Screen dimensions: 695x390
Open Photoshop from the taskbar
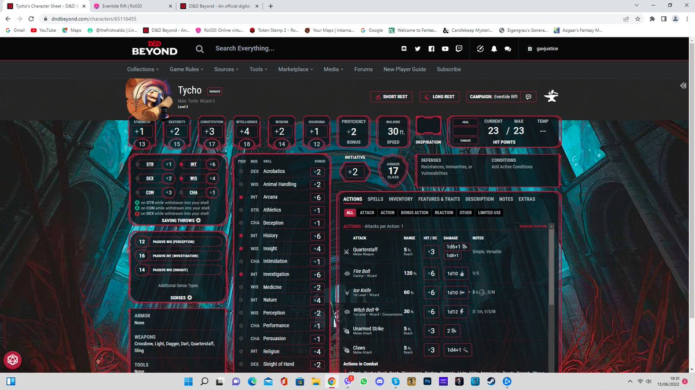(427, 381)
